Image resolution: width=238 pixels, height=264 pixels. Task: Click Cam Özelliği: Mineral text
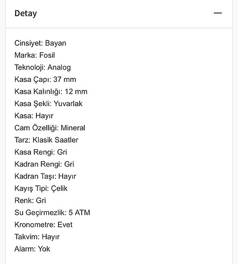coord(50,128)
